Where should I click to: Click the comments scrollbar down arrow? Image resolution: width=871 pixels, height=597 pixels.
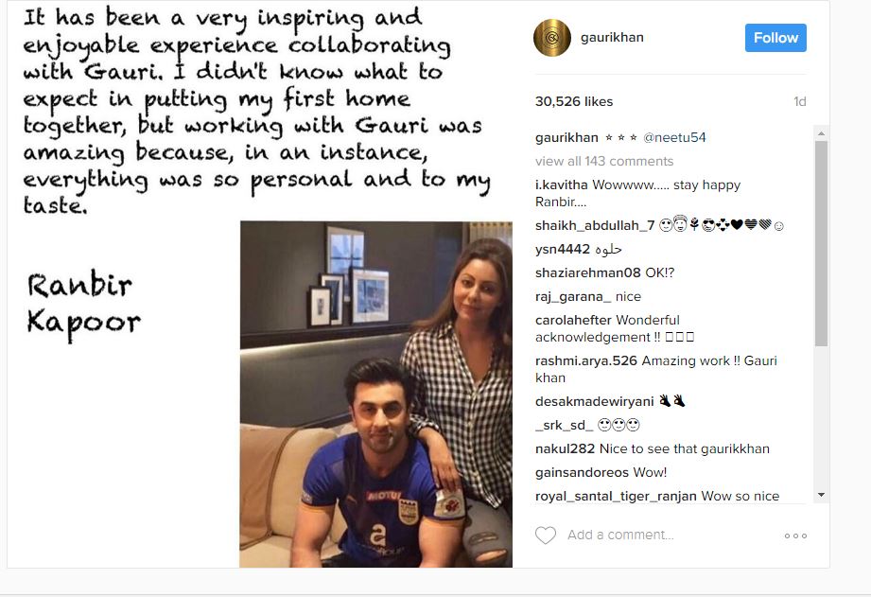[821, 495]
